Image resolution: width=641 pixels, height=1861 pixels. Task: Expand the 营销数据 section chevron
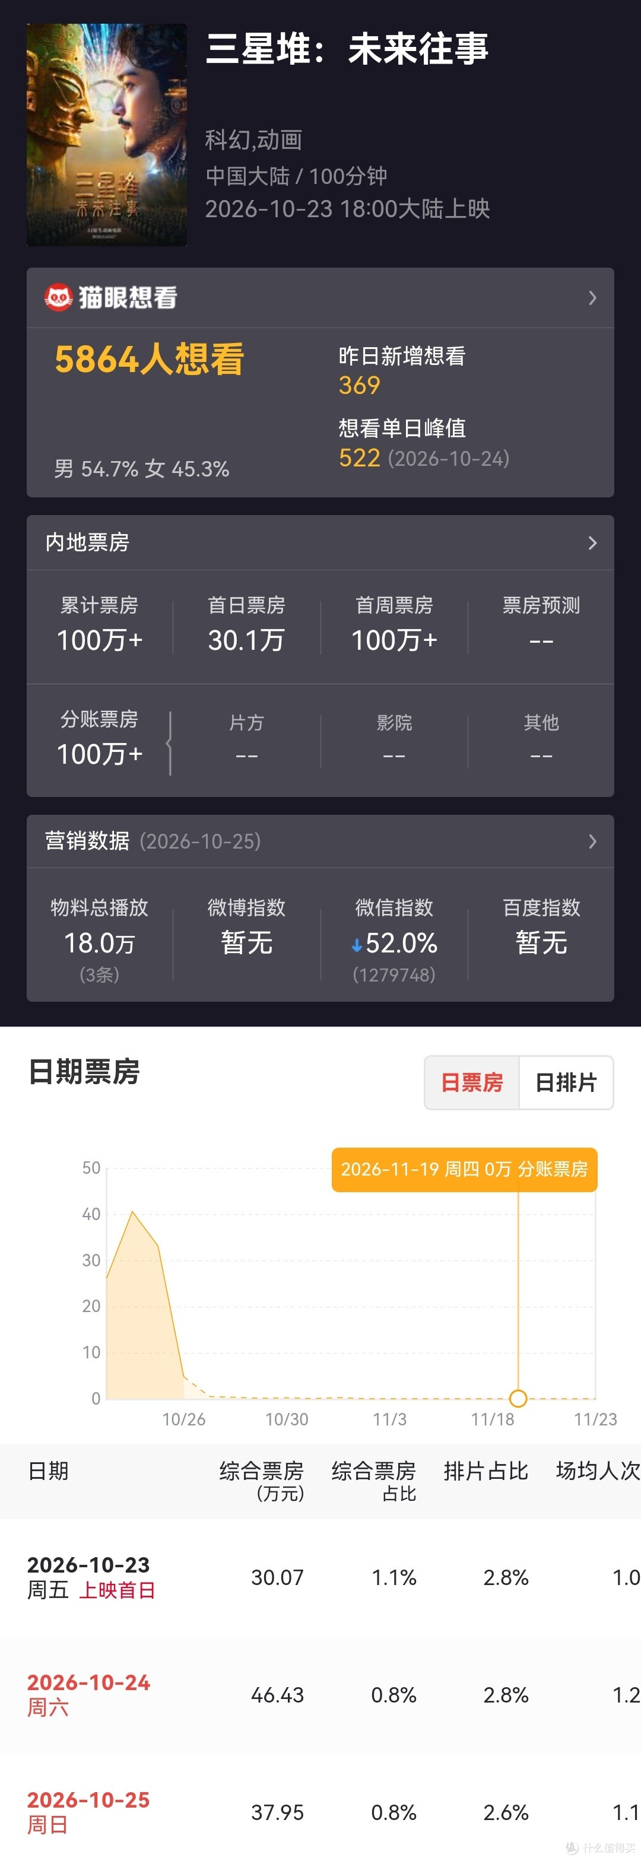[592, 841]
